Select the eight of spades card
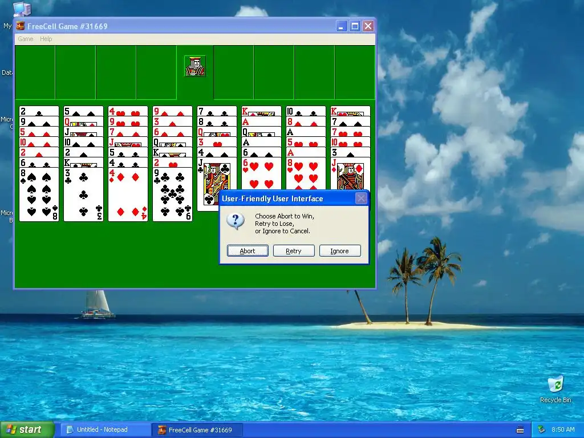The image size is (584, 438). click(39, 194)
